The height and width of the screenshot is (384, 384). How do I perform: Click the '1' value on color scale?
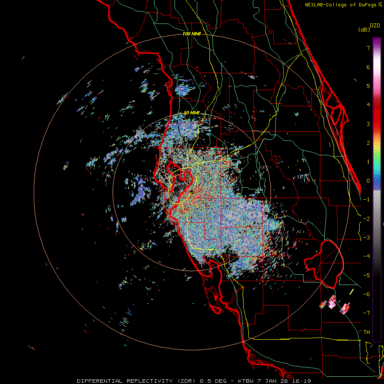coord(368,162)
